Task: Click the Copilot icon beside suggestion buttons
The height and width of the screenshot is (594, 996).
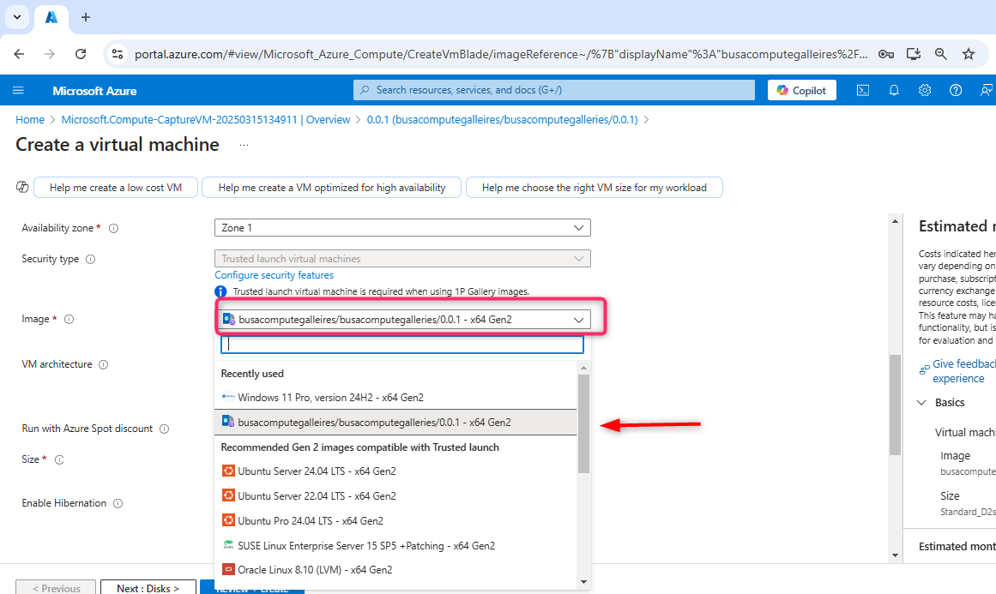Action: [x=22, y=187]
